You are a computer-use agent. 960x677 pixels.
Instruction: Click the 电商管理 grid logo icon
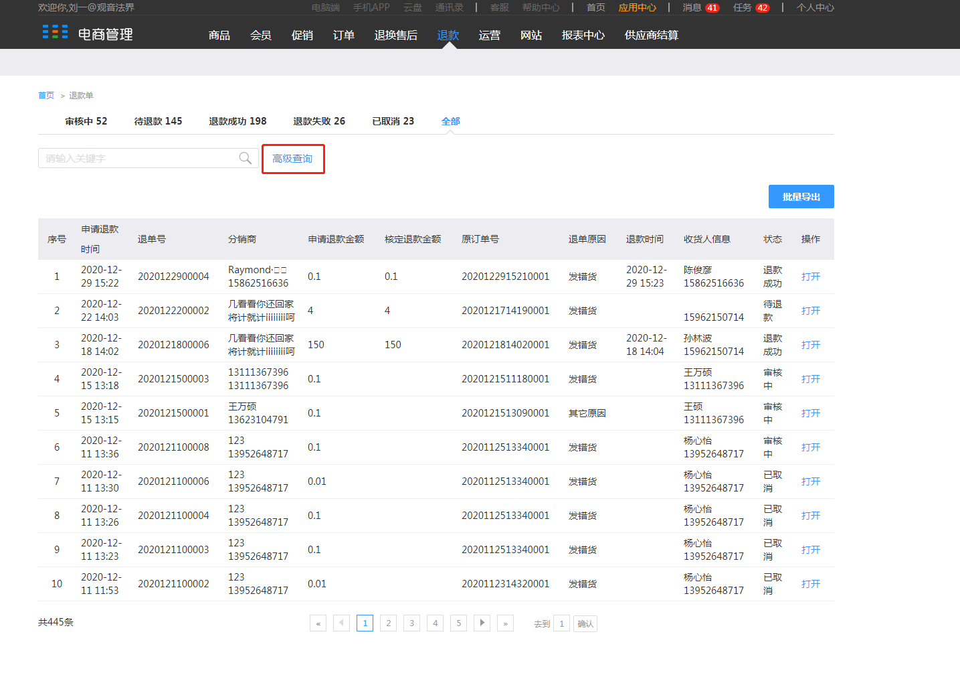click(55, 32)
